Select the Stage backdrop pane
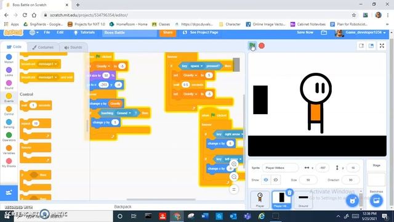Image resolution: width=394 pixels, height=222 pixels. tap(376, 179)
